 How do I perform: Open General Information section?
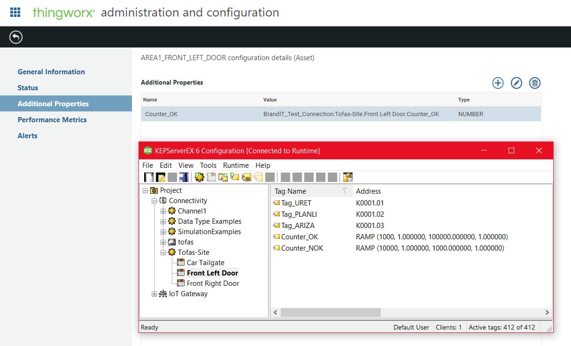51,72
